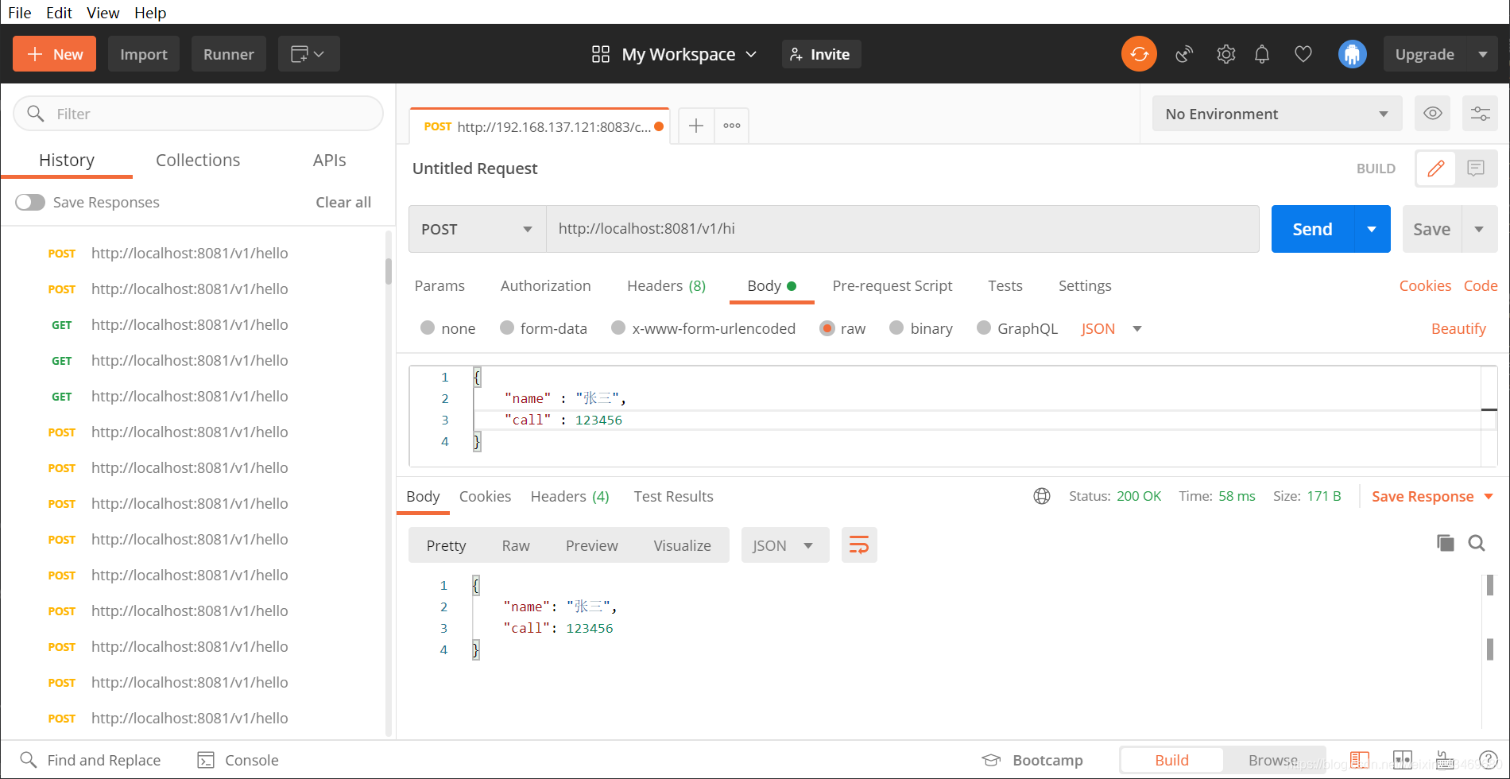Click the two pane view icon
The image size is (1510, 779).
(x=1403, y=760)
